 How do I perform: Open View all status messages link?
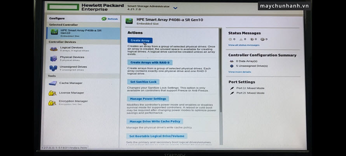coord(244,45)
